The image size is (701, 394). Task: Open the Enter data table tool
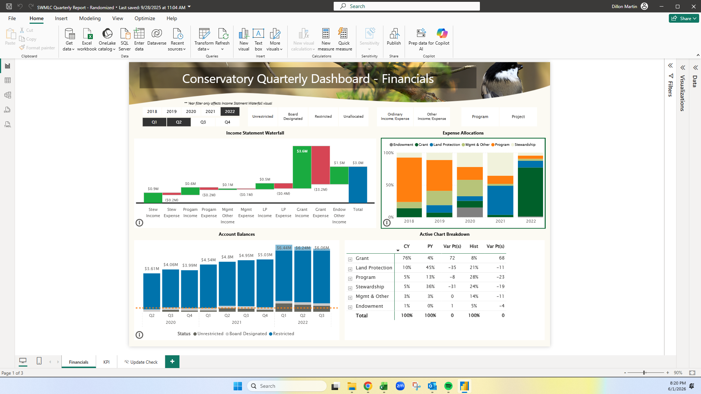tap(139, 39)
